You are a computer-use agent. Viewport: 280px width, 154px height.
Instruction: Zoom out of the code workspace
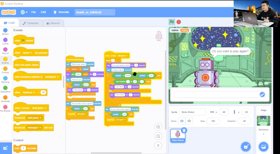pyautogui.click(x=158, y=136)
